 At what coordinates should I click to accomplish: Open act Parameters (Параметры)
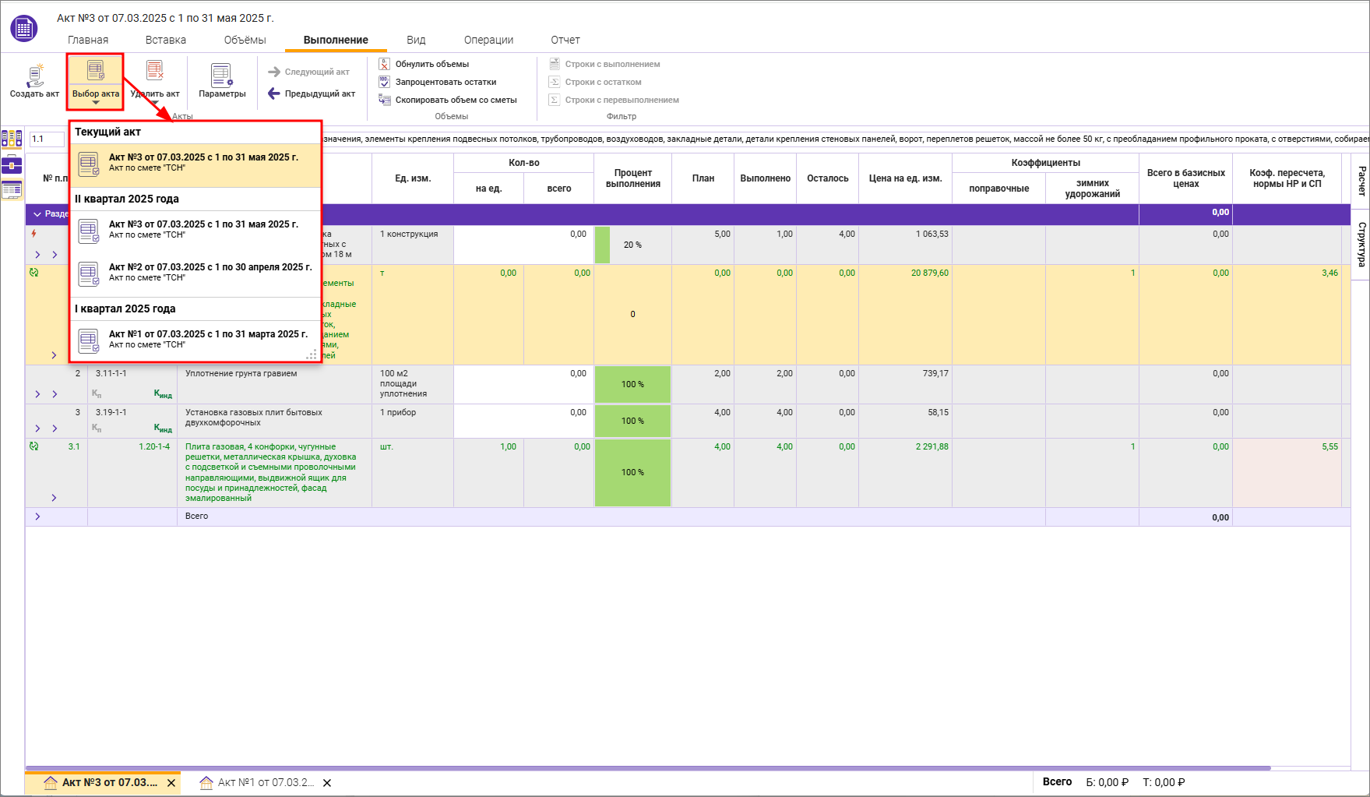tap(222, 76)
